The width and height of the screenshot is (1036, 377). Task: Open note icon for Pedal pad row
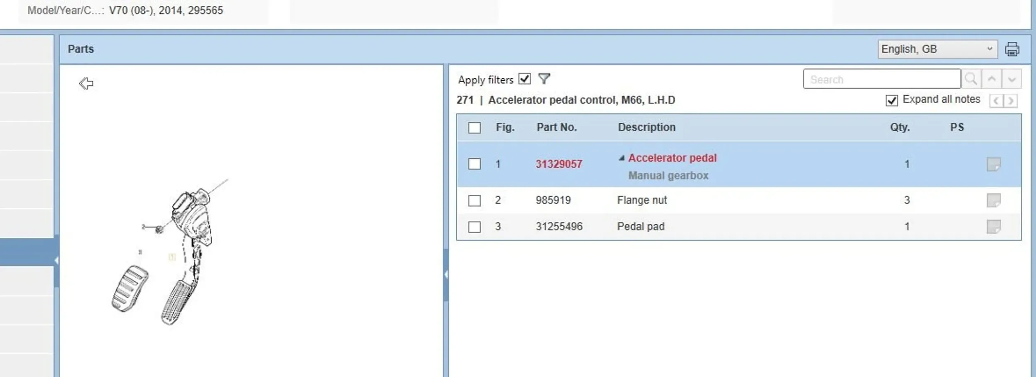(994, 227)
